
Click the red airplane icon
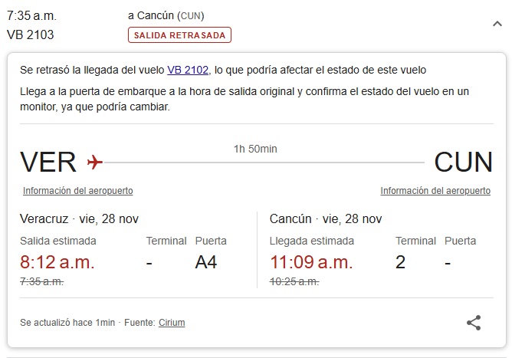(94, 163)
